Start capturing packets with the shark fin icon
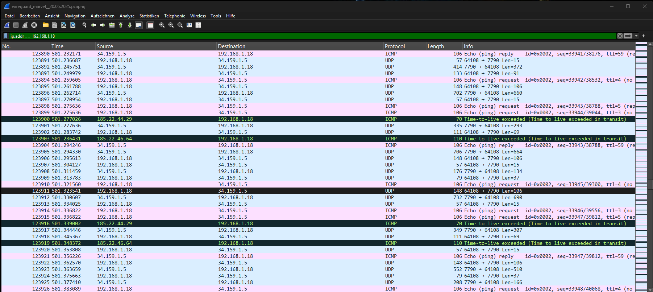 7,25
